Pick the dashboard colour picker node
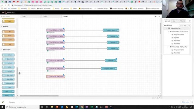 8,83
